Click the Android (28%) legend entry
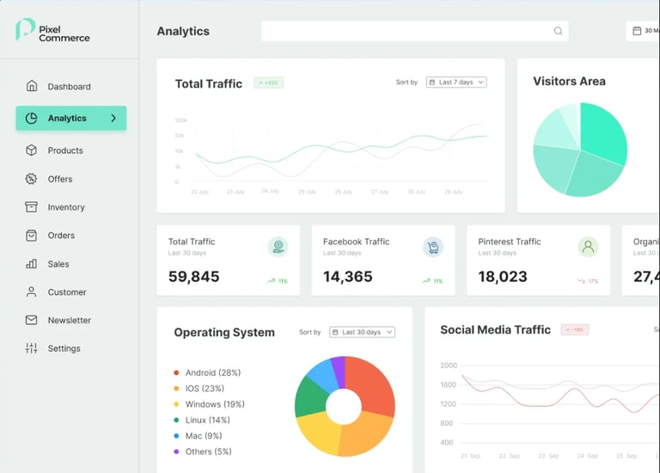 207,372
